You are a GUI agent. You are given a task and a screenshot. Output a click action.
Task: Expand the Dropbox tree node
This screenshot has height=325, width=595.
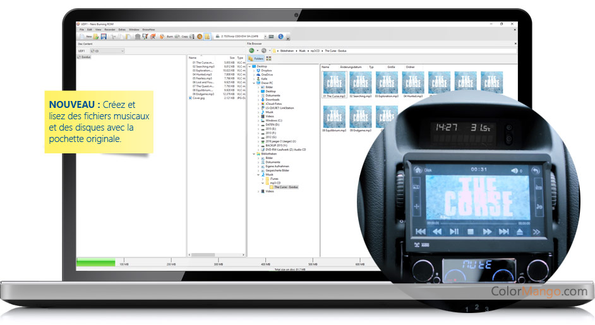pyautogui.click(x=254, y=71)
